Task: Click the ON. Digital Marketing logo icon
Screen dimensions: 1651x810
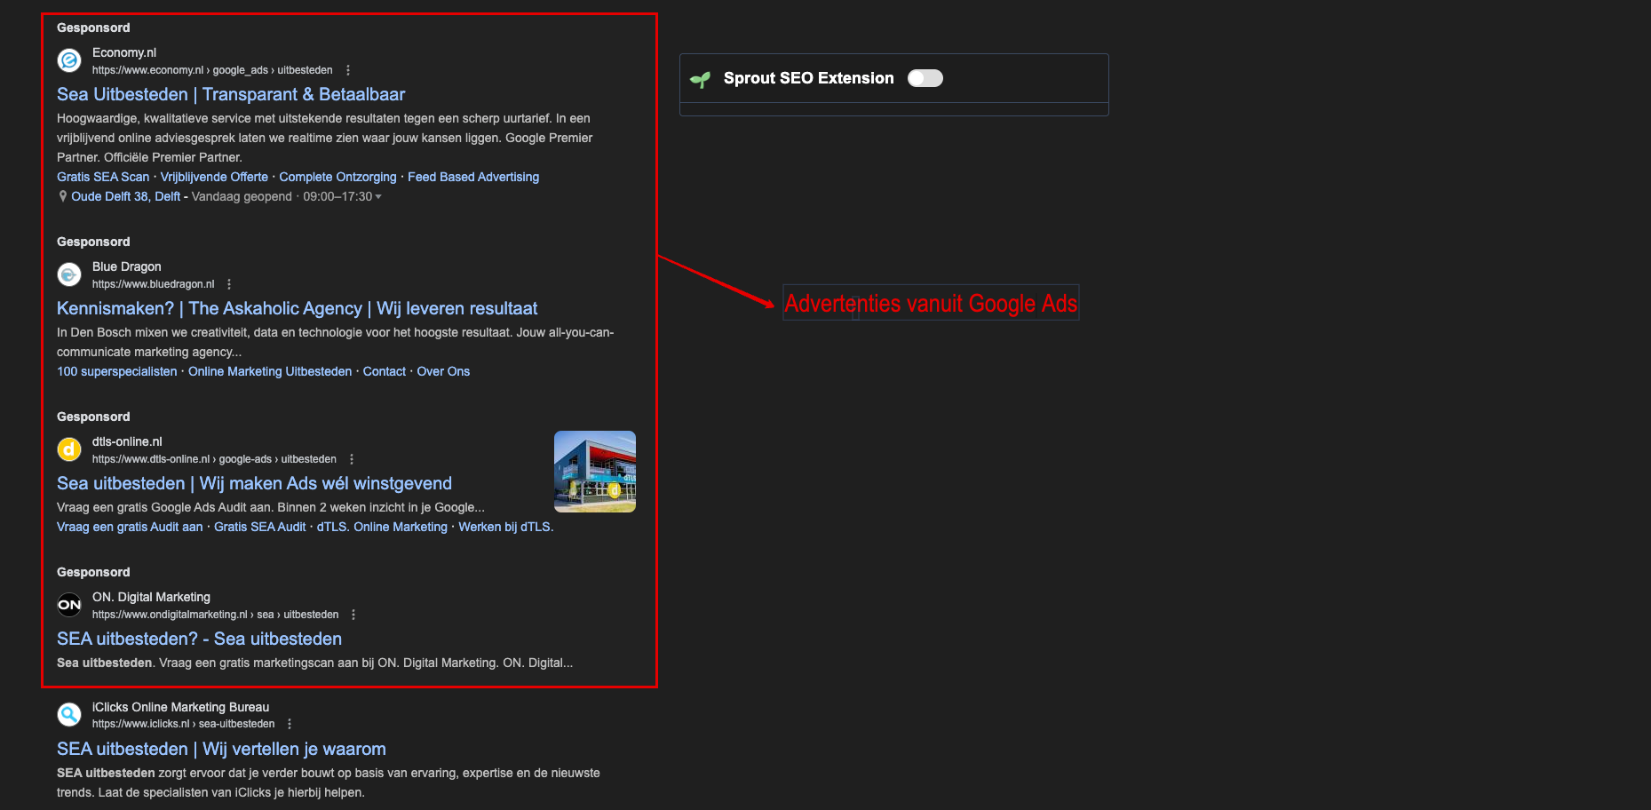Action: [x=69, y=605]
